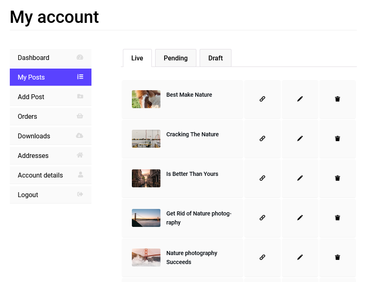Open Account details page

51,175
